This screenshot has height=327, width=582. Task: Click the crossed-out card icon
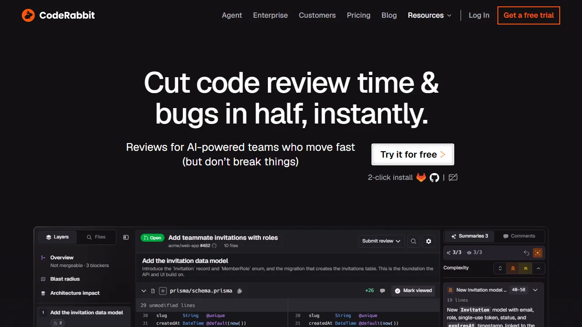pos(453,177)
